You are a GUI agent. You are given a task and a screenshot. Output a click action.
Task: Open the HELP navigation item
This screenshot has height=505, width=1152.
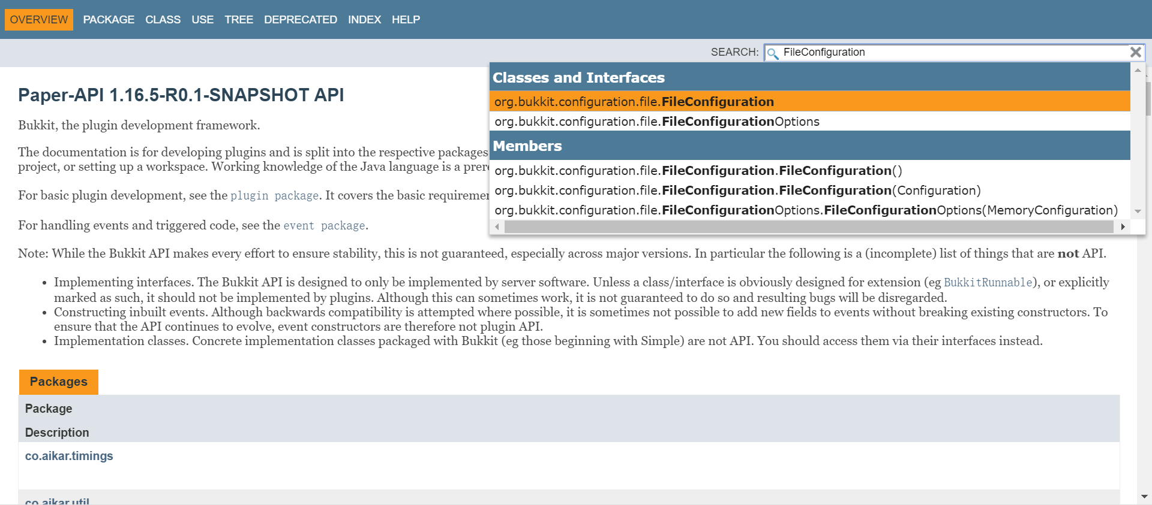(406, 20)
